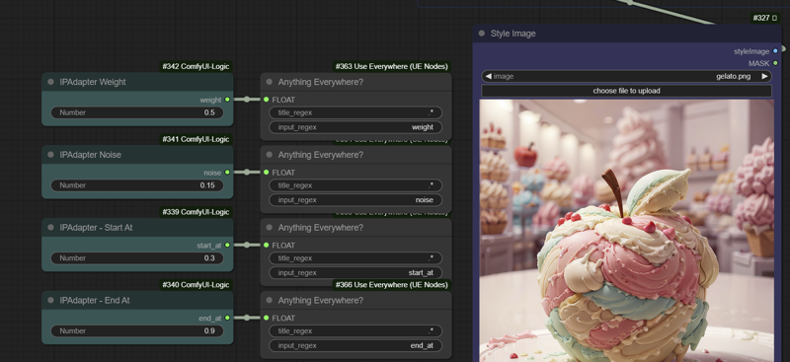Click the input_regex field containing end_at
The width and height of the screenshot is (790, 362).
click(355, 345)
